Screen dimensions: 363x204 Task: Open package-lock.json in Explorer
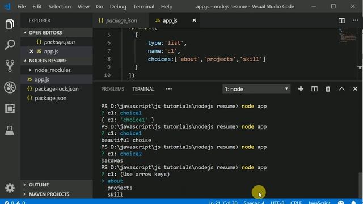tap(57, 89)
